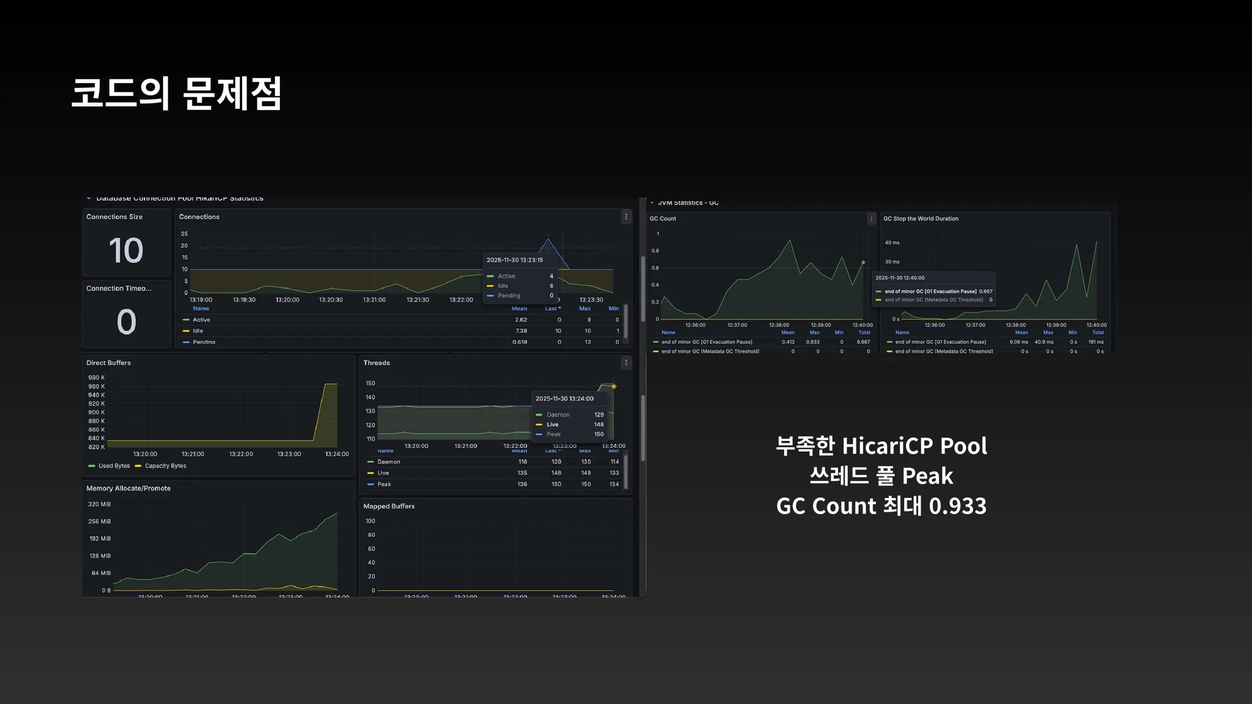The width and height of the screenshot is (1252, 704).
Task: Collapse the JVM Statistics - GC row
Action: [652, 203]
